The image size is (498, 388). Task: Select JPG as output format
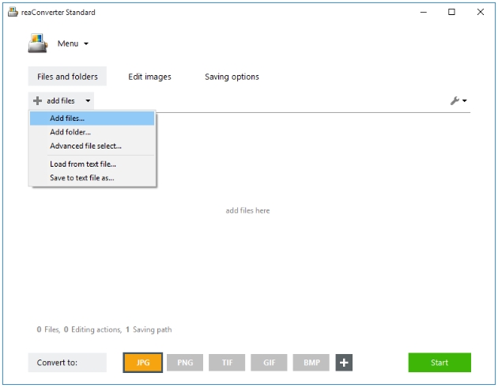[143, 362]
